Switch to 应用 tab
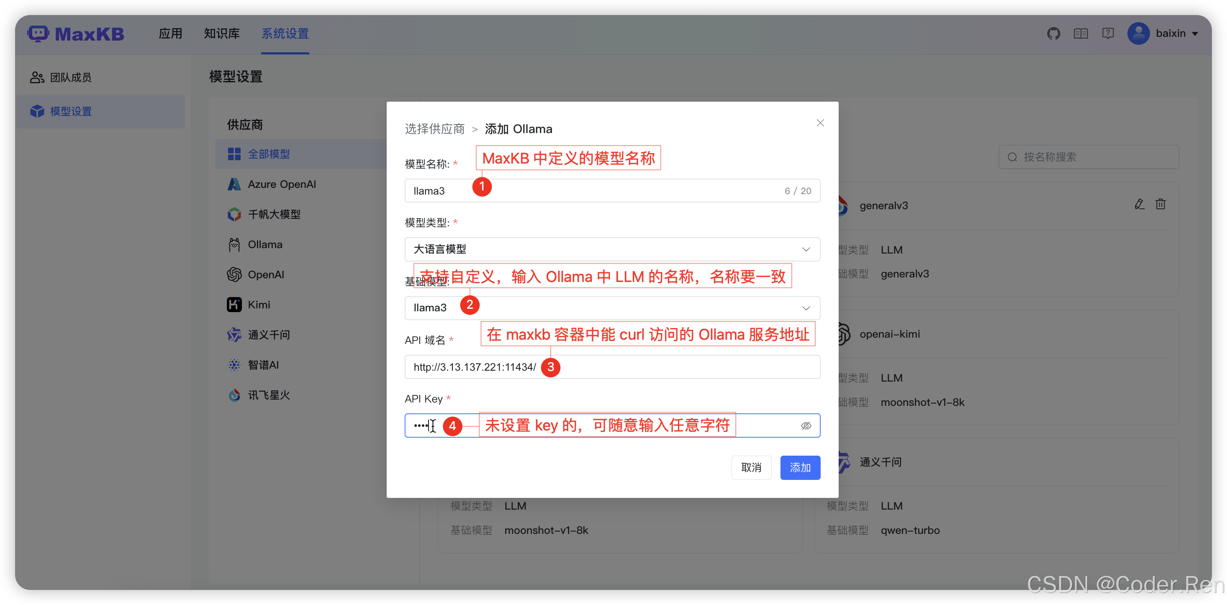Viewport: 1227px width, 605px height. [x=170, y=34]
